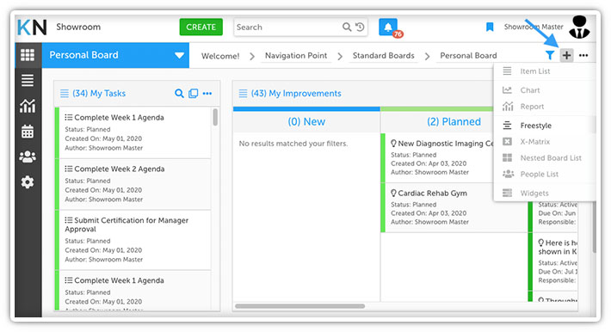The height and width of the screenshot is (332, 611).
Task: Open My Tasks card ellipsis menu
Action: [x=207, y=93]
